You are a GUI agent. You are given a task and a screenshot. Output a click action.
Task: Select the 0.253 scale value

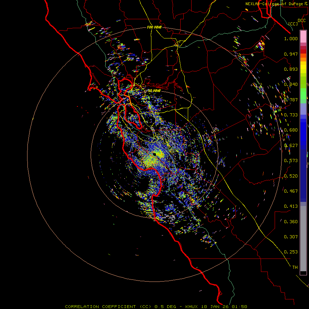click(291, 252)
